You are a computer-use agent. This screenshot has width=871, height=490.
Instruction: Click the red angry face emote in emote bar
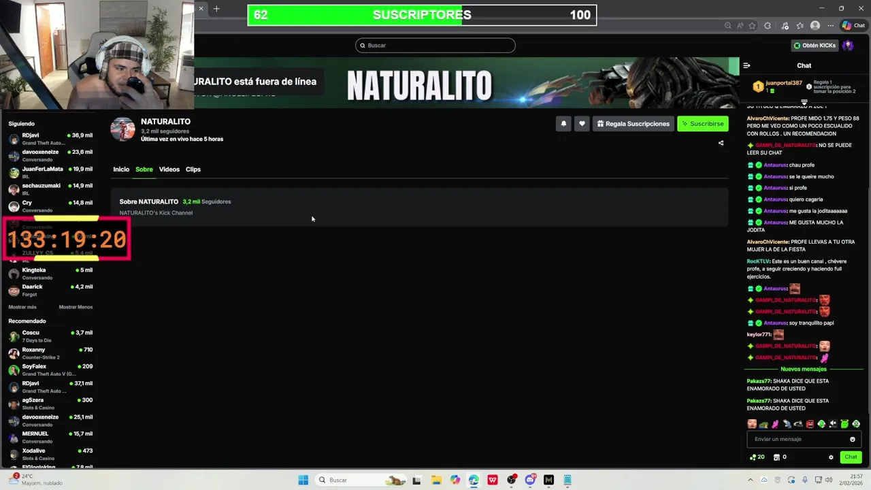tap(810, 424)
